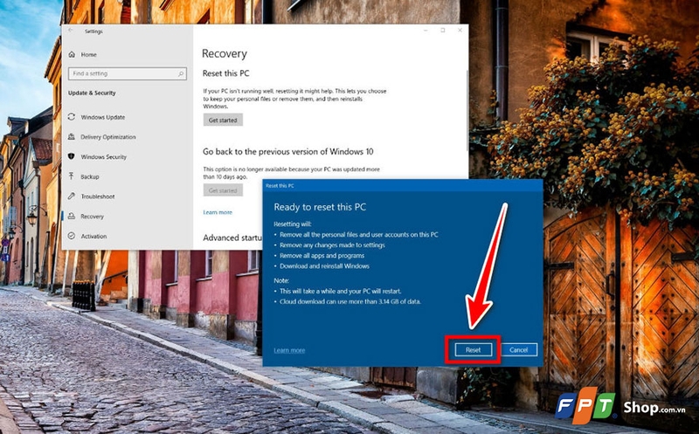
Task: Select Delivery Optimization in sidebar
Action: tap(107, 137)
